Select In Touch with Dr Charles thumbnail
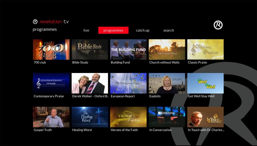This screenshot has width=257, height=146. pyautogui.click(x=205, y=117)
